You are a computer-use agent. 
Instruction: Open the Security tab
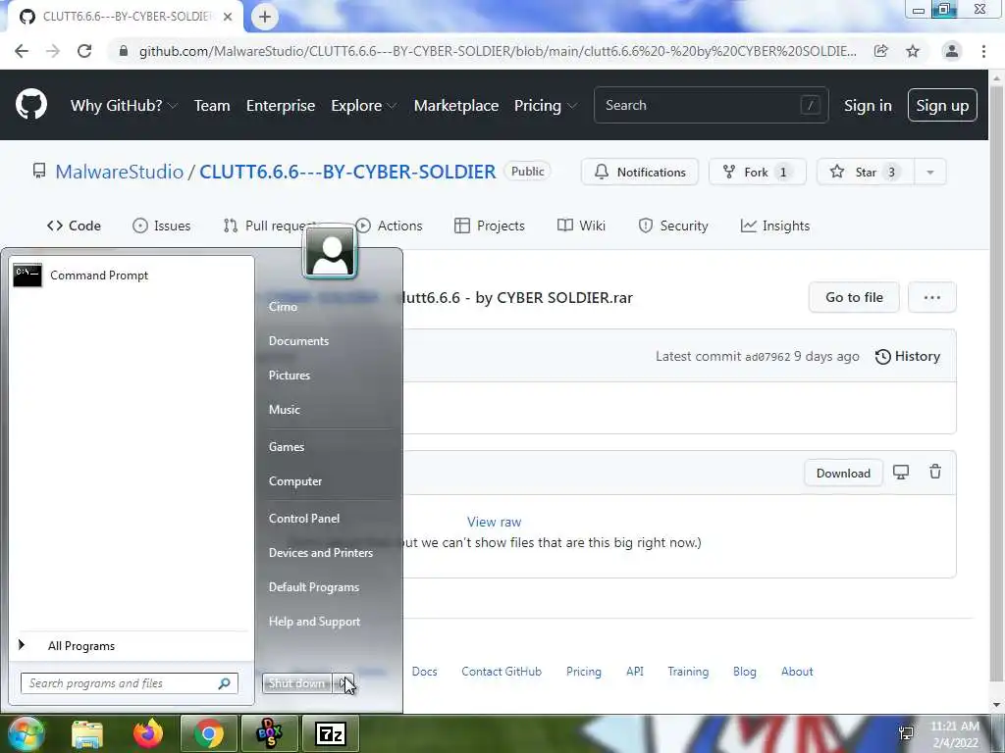673,226
